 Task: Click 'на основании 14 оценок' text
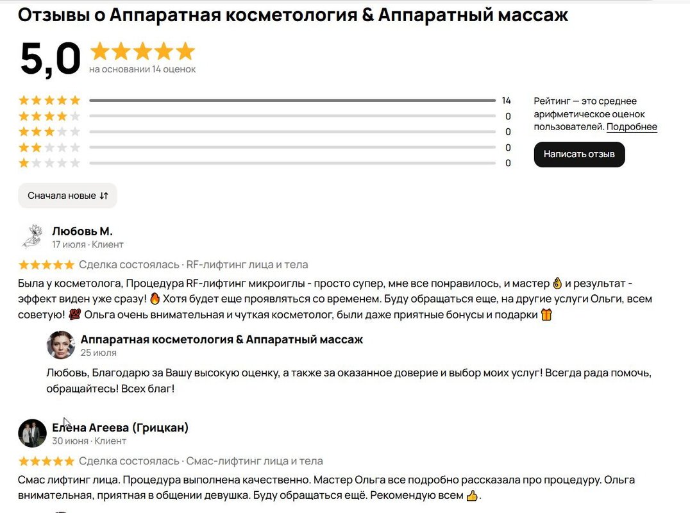[x=142, y=69]
